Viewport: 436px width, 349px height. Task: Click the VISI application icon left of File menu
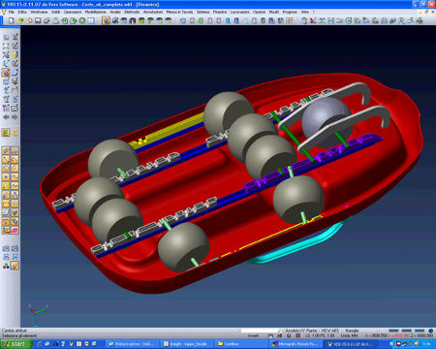4,12
